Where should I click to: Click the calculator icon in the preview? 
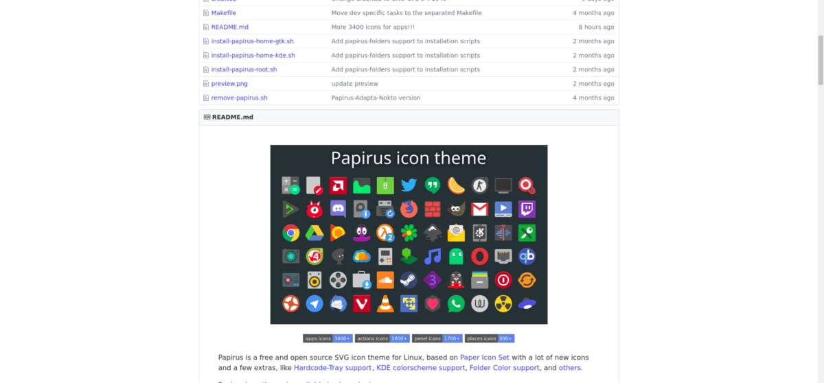(290, 185)
